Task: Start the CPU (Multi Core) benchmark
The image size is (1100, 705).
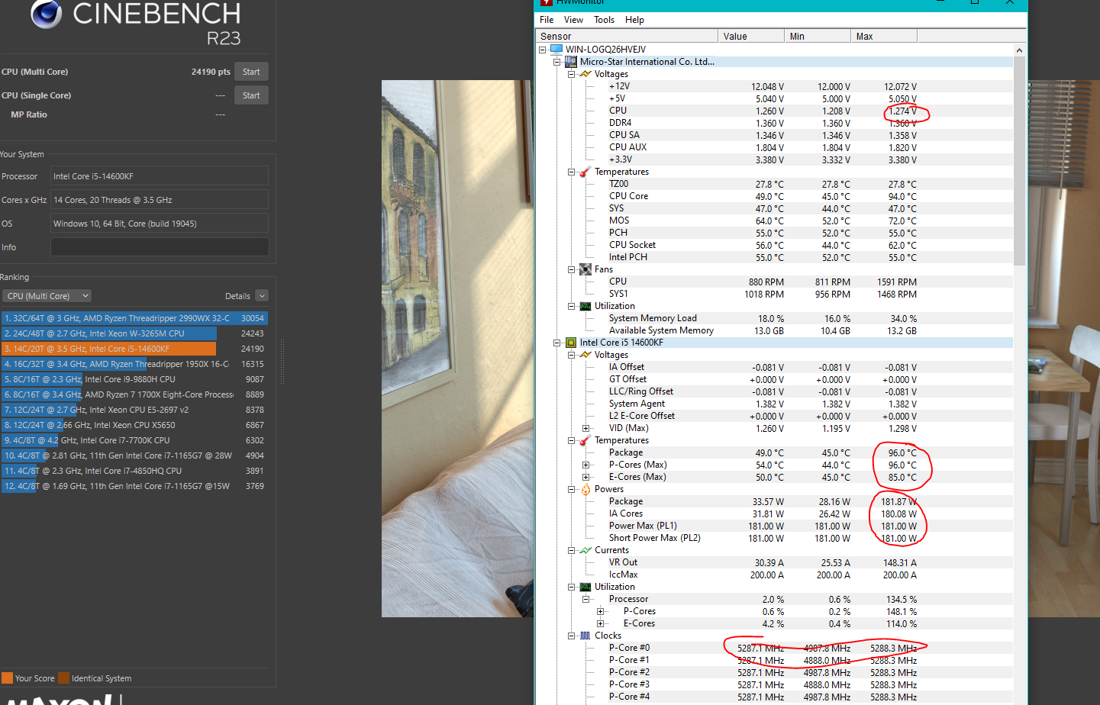Action: pyautogui.click(x=251, y=72)
